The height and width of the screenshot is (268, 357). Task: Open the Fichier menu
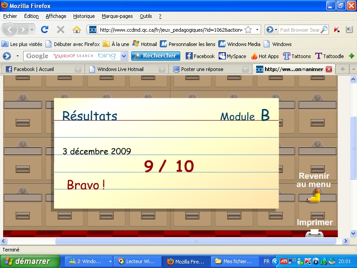(x=10, y=16)
